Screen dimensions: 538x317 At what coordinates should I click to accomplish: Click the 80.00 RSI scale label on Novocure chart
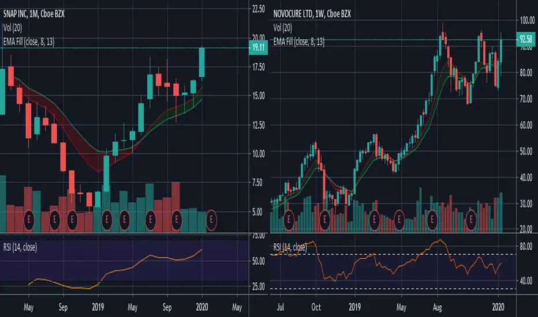click(526, 247)
